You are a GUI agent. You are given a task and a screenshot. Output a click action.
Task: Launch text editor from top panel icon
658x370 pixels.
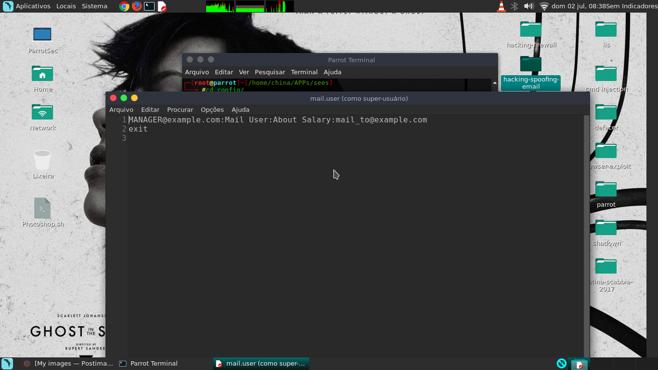coord(162,6)
